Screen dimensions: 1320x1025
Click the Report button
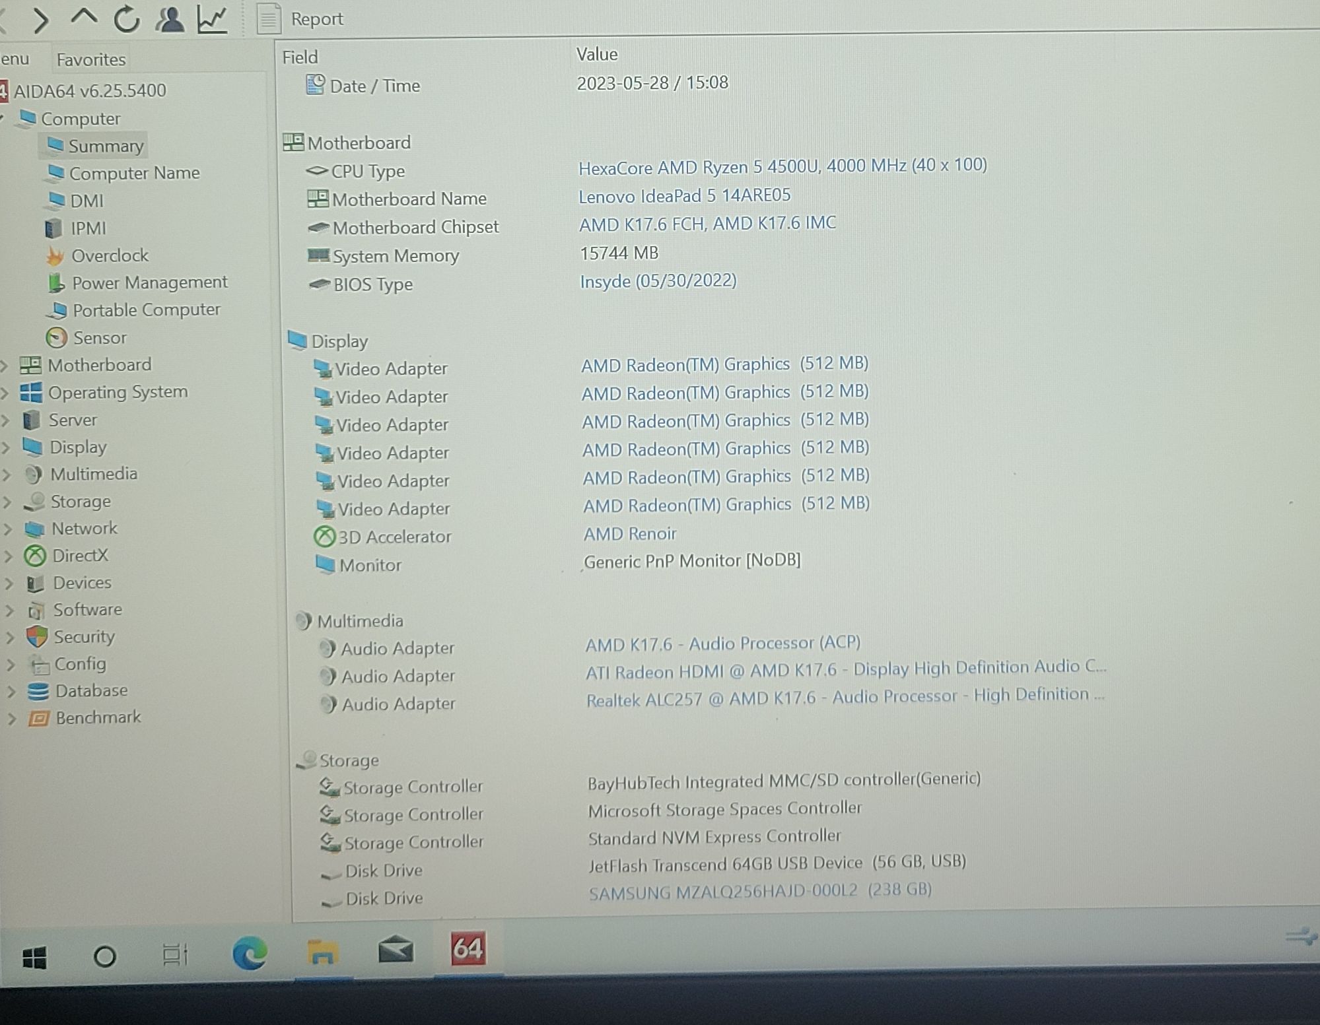click(301, 19)
